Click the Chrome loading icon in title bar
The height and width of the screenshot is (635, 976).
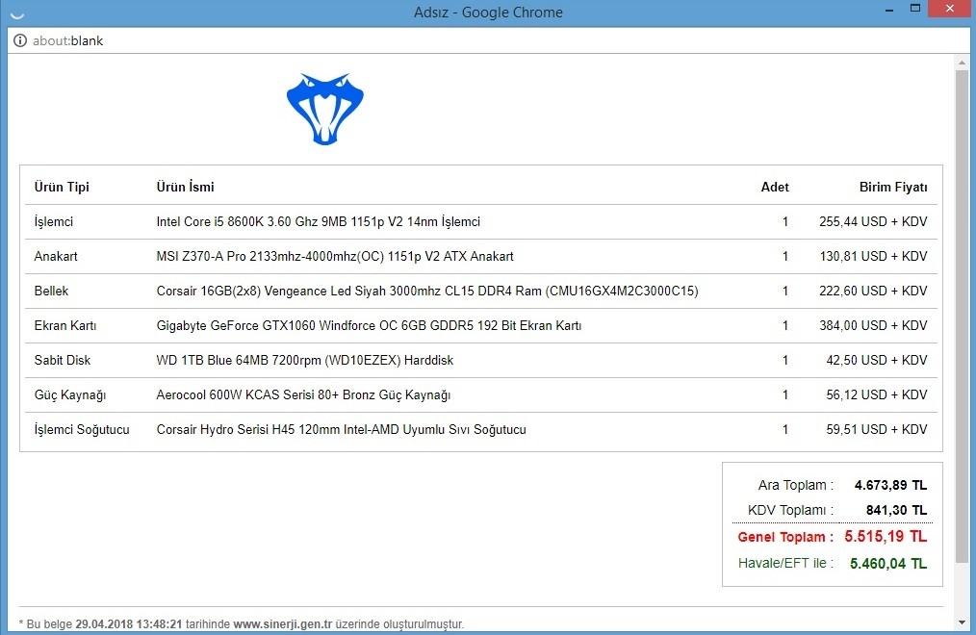[16, 13]
